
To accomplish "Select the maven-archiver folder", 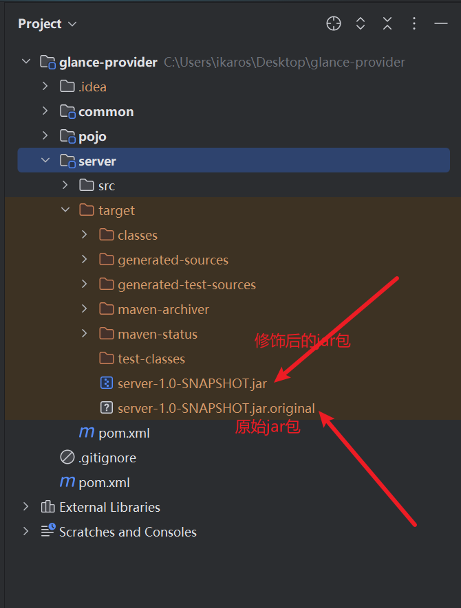I will (x=163, y=309).
